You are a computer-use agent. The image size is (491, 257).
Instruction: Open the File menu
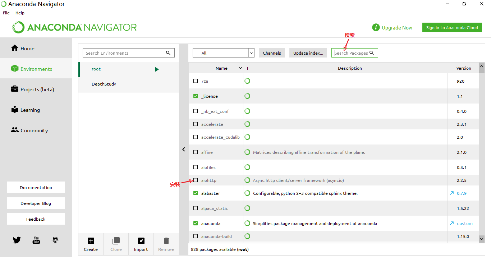coord(6,13)
